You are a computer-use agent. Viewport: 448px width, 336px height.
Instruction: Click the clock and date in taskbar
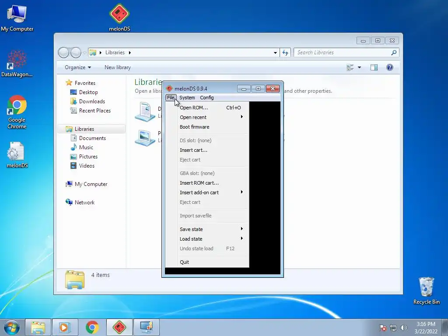[426, 328]
